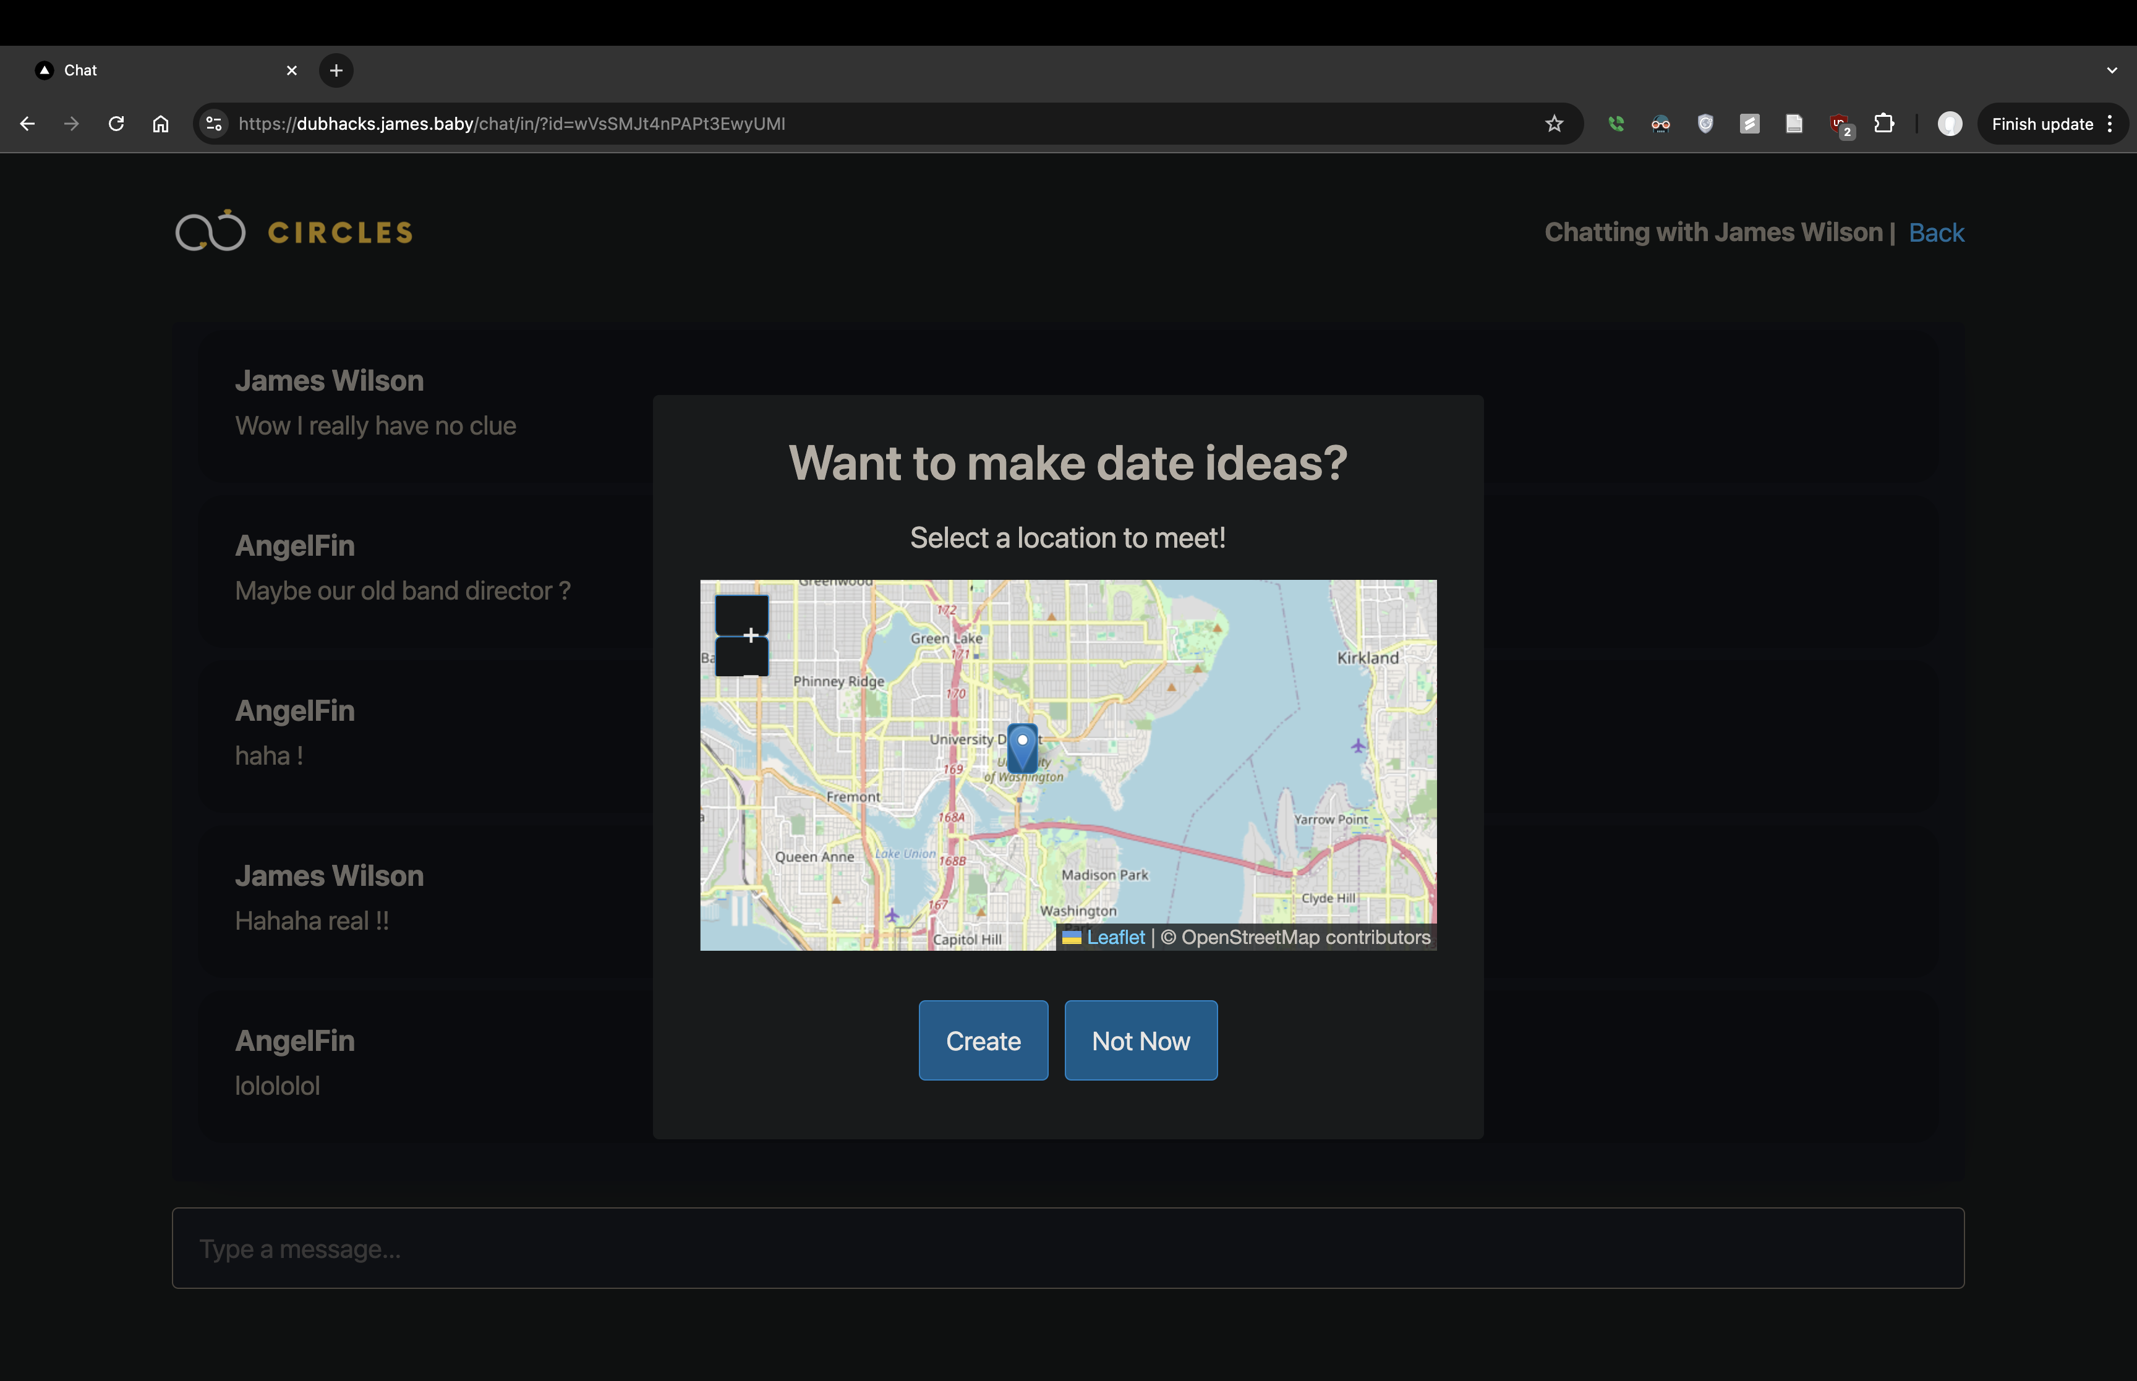Click the Circles logo

(294, 231)
